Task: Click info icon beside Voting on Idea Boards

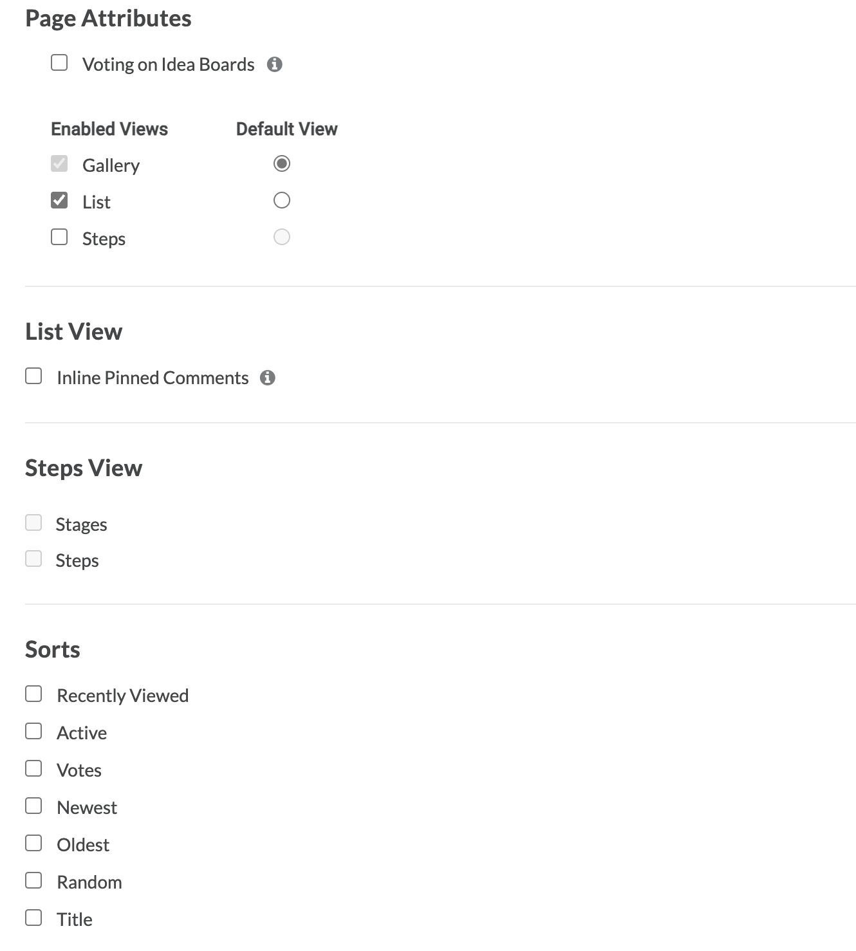Action: pyautogui.click(x=275, y=64)
